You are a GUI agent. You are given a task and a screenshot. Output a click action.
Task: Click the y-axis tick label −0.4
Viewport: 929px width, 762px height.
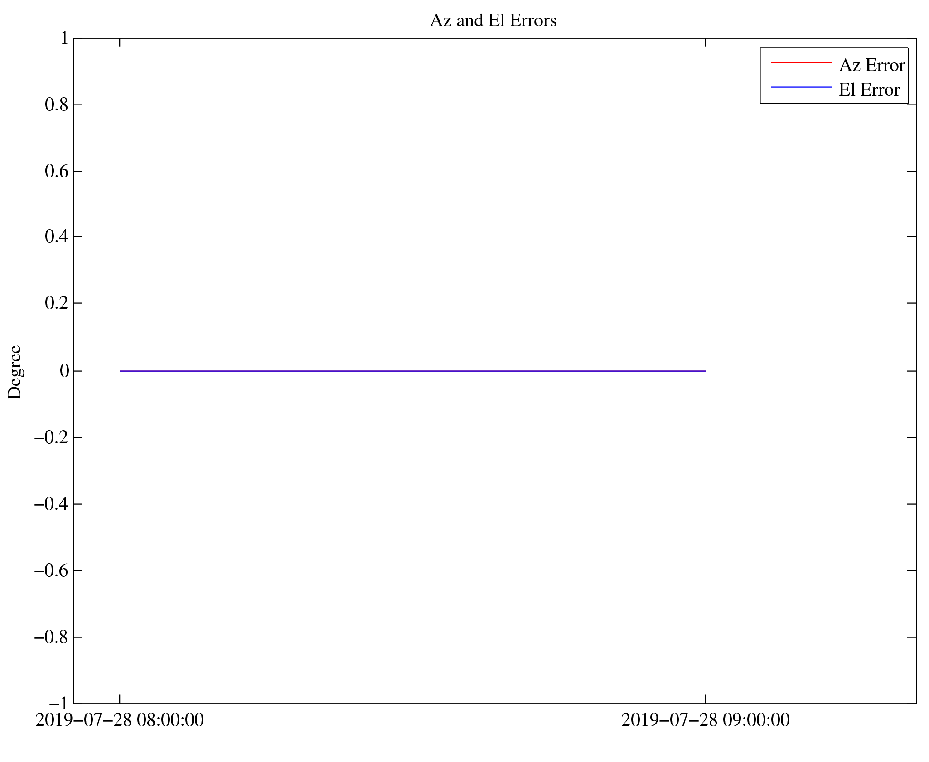pos(51,504)
